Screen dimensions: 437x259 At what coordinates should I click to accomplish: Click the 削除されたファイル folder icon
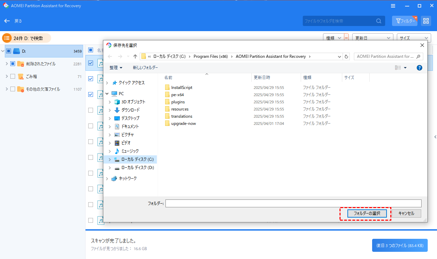(x=21, y=64)
